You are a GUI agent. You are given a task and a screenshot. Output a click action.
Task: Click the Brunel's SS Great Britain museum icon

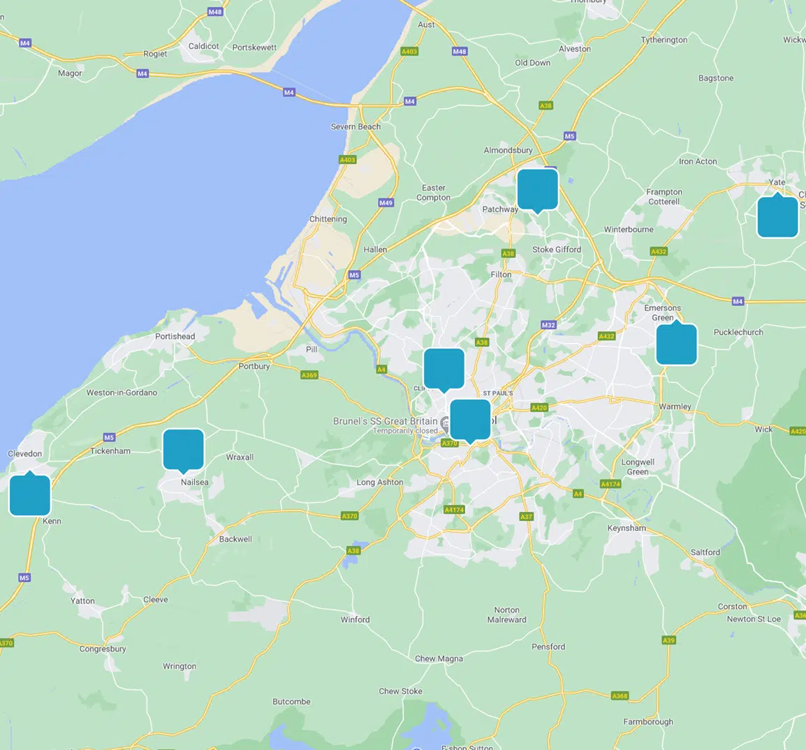coord(446,422)
